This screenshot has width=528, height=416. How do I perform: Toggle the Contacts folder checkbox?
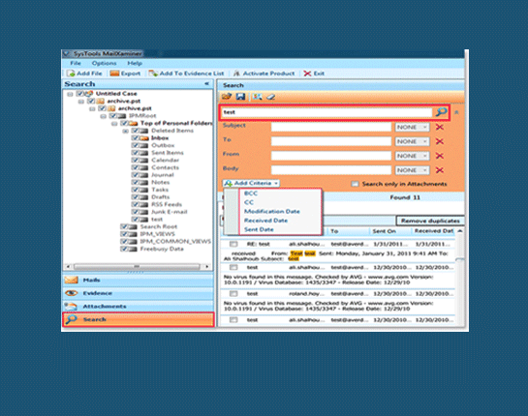click(x=135, y=167)
